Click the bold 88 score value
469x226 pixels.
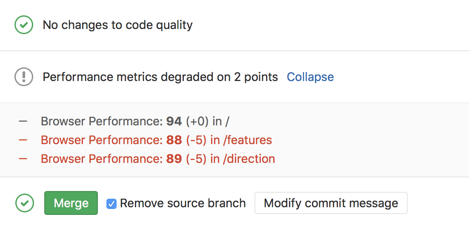coord(174,140)
